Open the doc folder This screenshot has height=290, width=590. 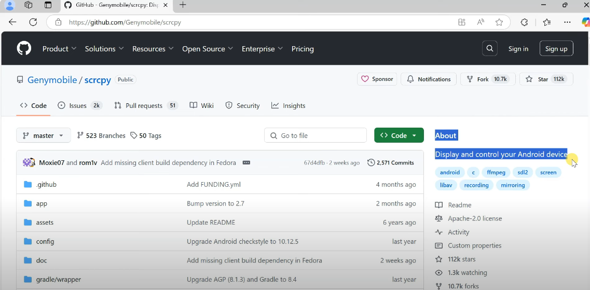point(42,260)
